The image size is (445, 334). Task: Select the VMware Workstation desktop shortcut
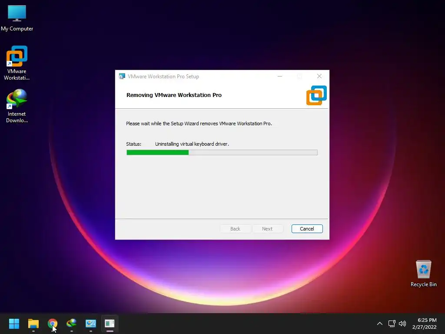coord(17,63)
